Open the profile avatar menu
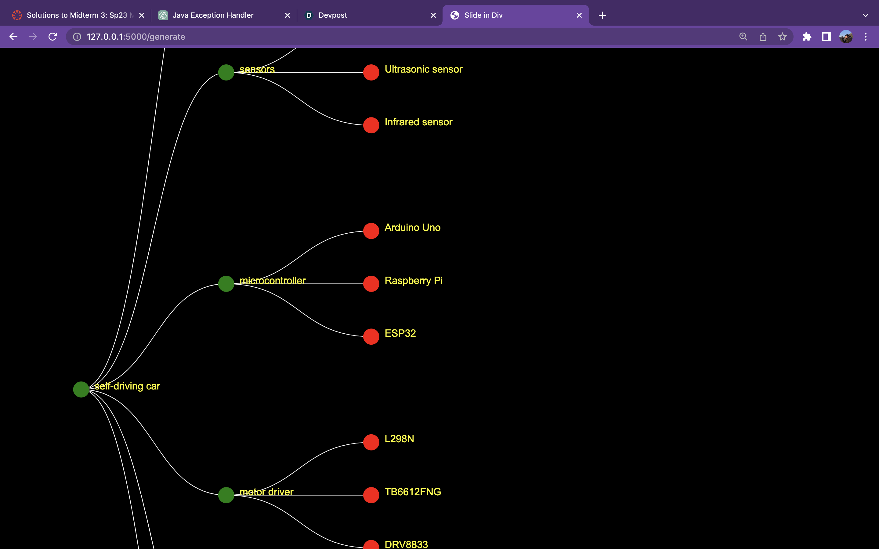 (846, 37)
